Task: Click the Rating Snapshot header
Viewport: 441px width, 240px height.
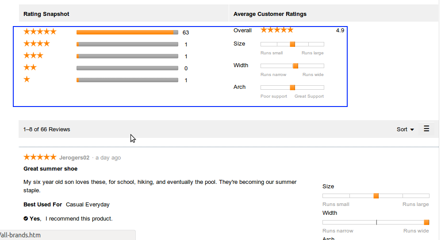Action: [46, 14]
